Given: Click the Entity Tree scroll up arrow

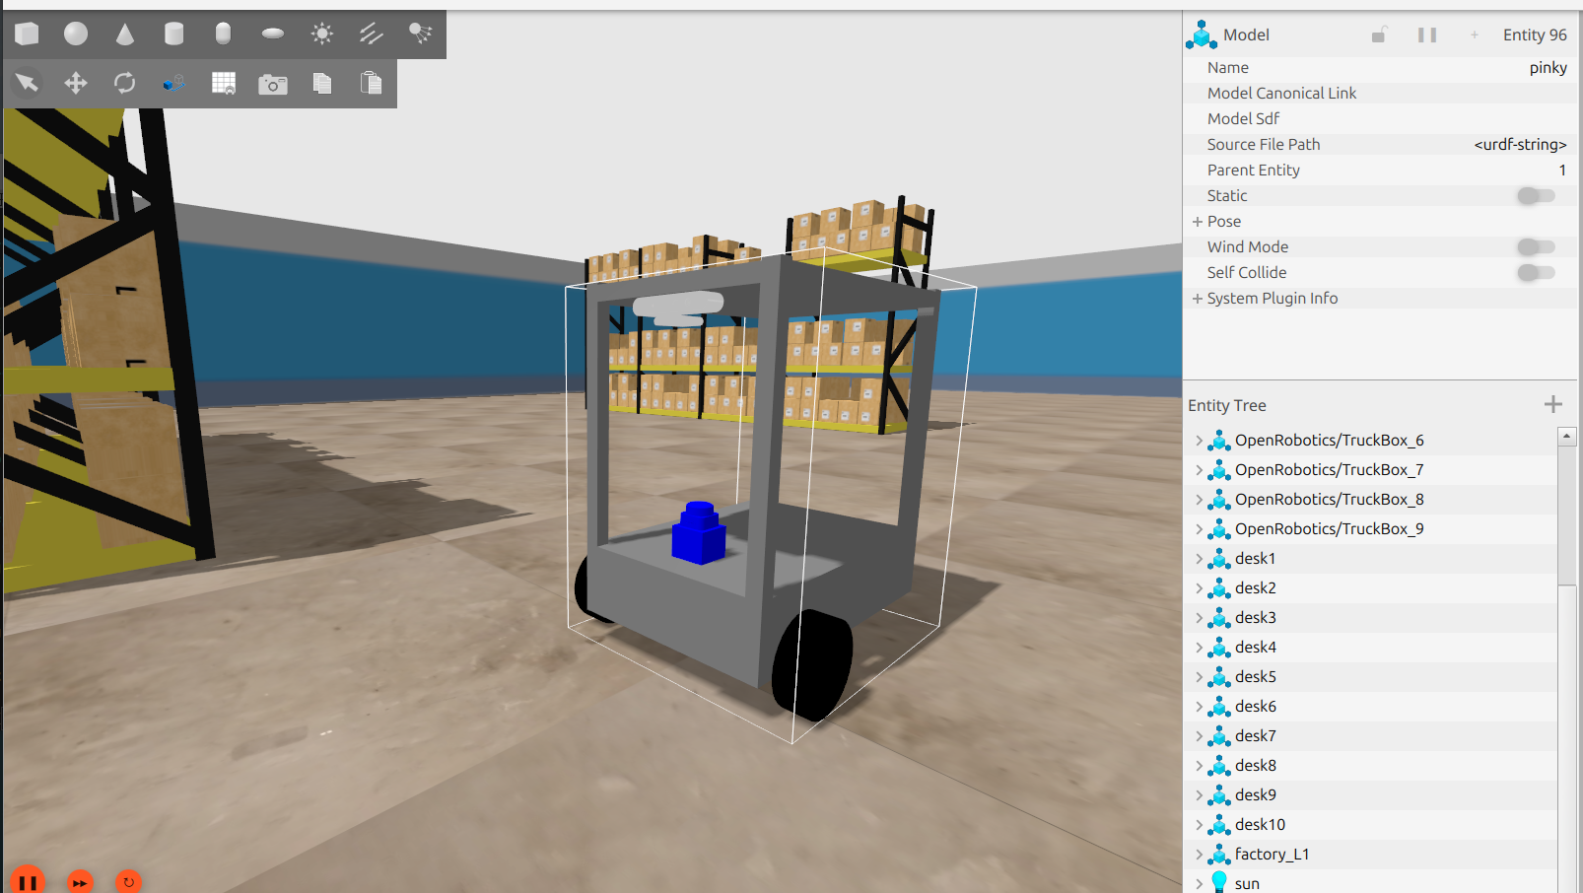Looking at the screenshot, I should click(x=1566, y=436).
